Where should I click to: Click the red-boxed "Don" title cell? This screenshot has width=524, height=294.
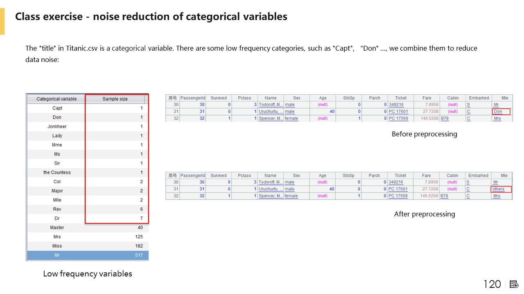pos(501,111)
